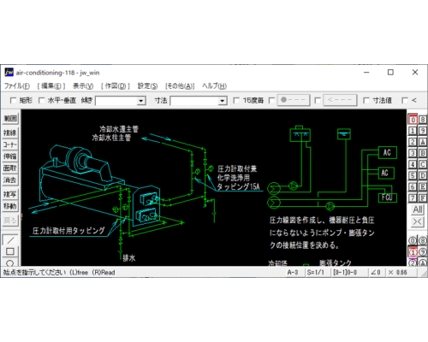The height and width of the screenshot is (342, 428).
Task: Select layer 5 button
Action: 413,175
